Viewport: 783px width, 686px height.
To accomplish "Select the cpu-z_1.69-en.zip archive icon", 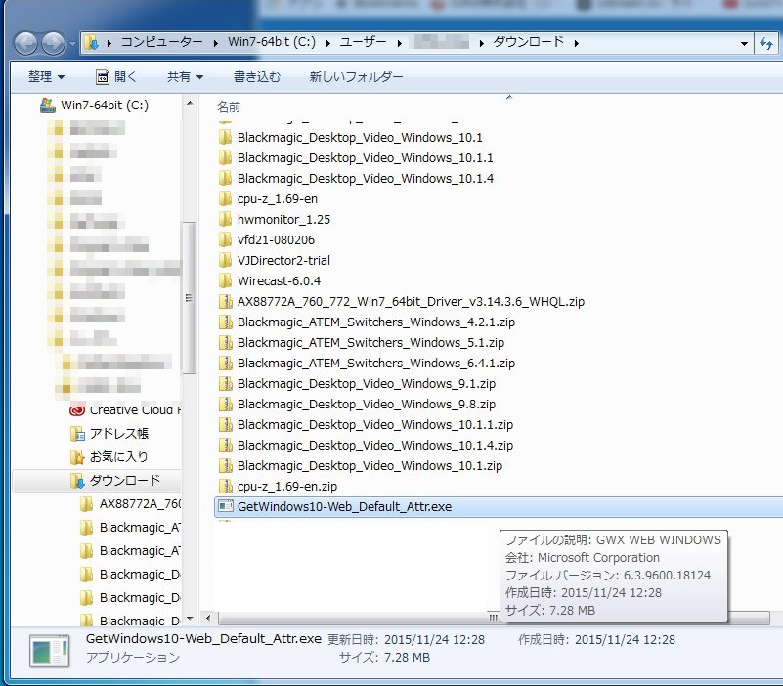I will tap(225, 486).
